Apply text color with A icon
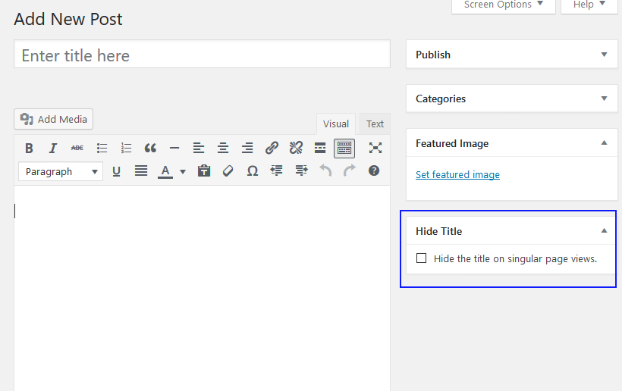The image size is (622, 391). coord(165,171)
